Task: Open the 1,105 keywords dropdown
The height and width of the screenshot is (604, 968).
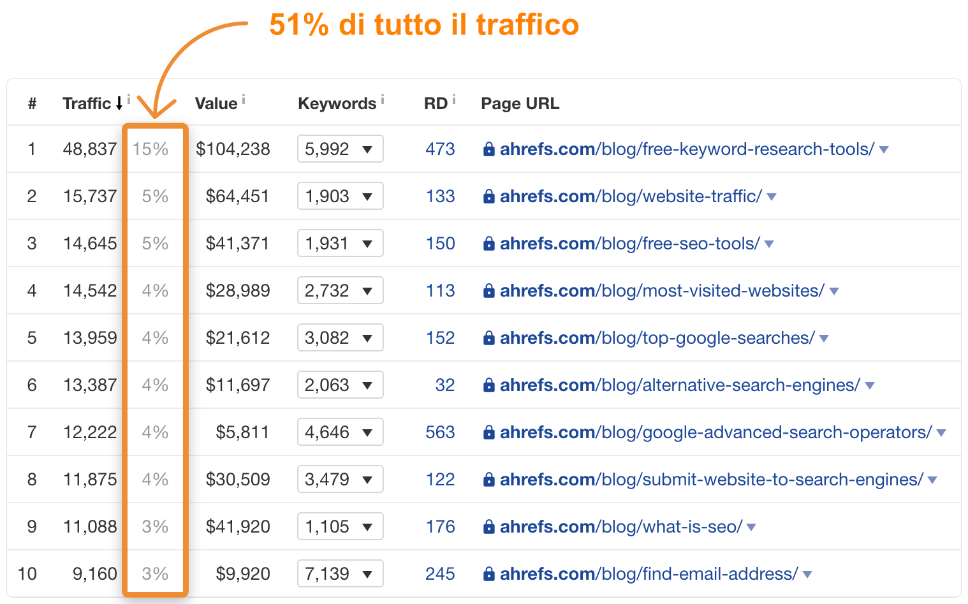Action: point(341,526)
